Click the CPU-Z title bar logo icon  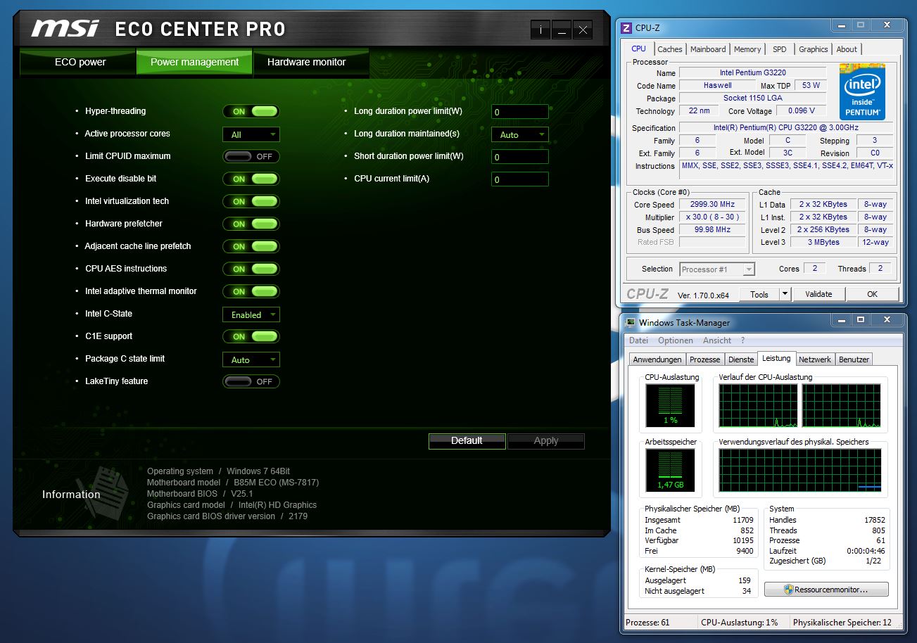click(x=626, y=28)
